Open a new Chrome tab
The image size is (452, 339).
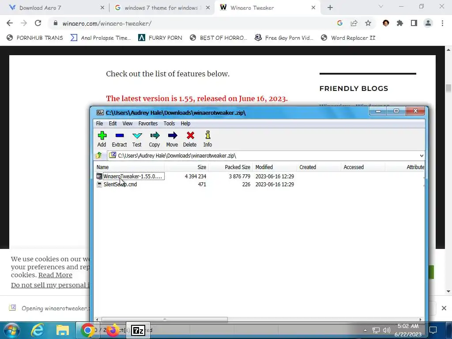pyautogui.click(x=330, y=8)
